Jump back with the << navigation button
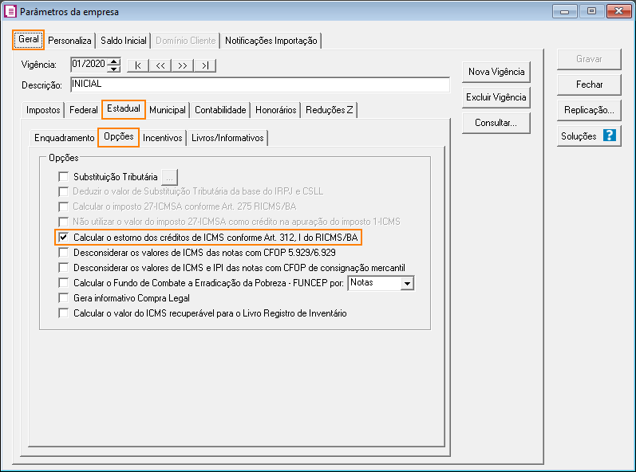 [x=160, y=65]
